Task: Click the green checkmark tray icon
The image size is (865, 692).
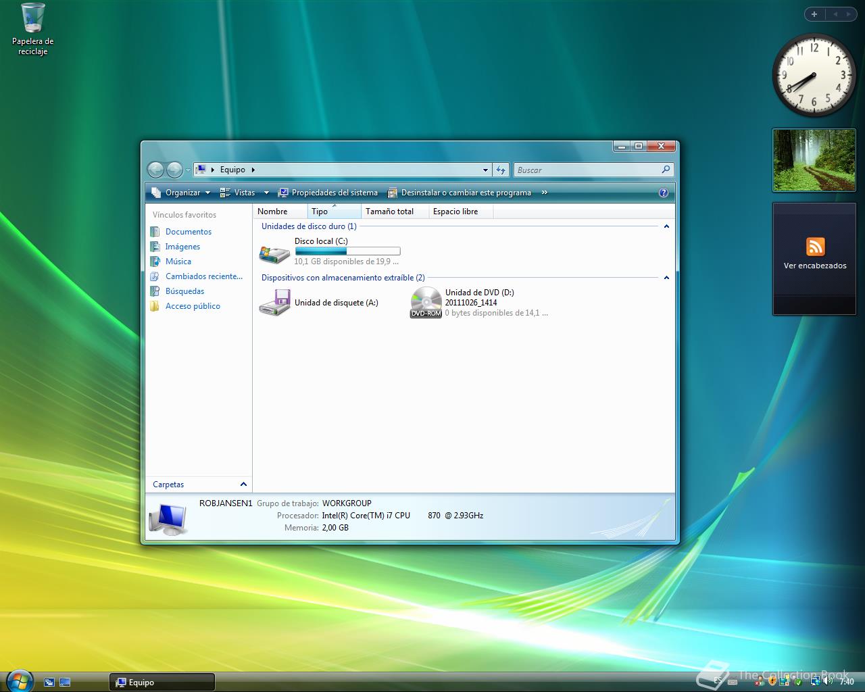Action: pos(798,683)
